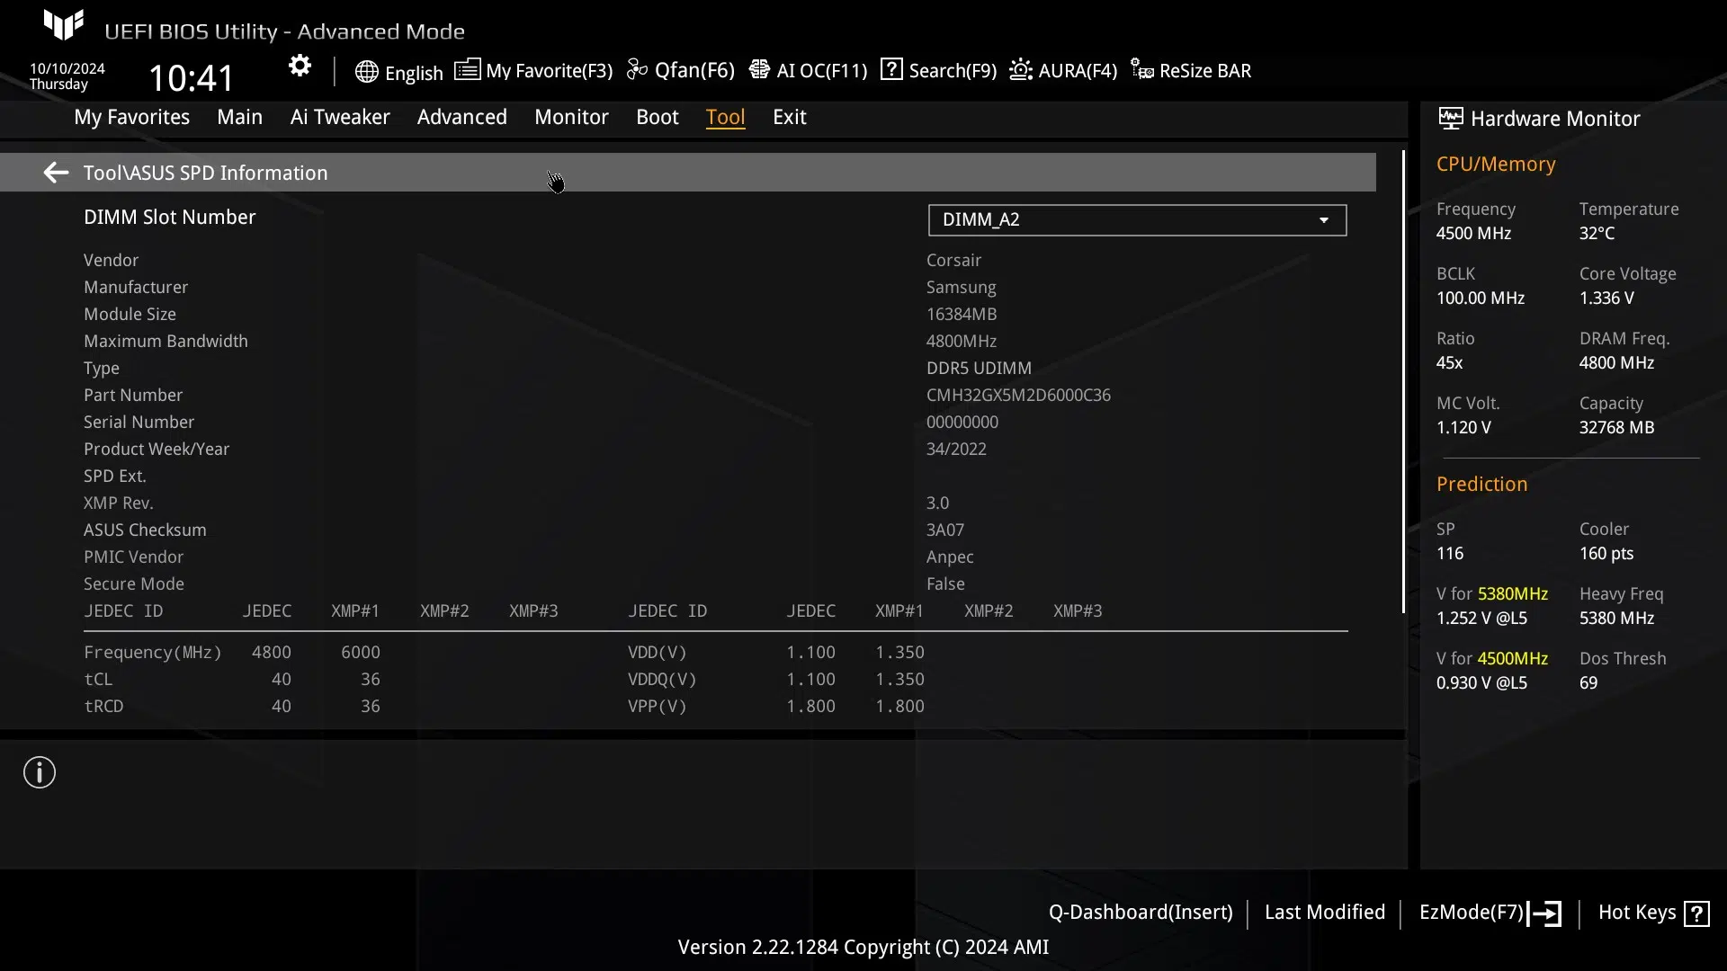Click the Hardware Monitor icon

1450,118
